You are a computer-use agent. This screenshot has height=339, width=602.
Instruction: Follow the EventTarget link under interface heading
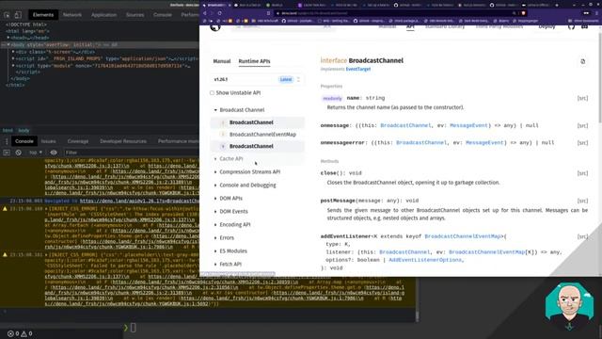point(358,69)
